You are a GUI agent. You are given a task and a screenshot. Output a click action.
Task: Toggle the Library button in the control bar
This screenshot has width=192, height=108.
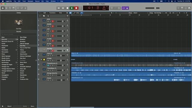(x=3, y=8)
